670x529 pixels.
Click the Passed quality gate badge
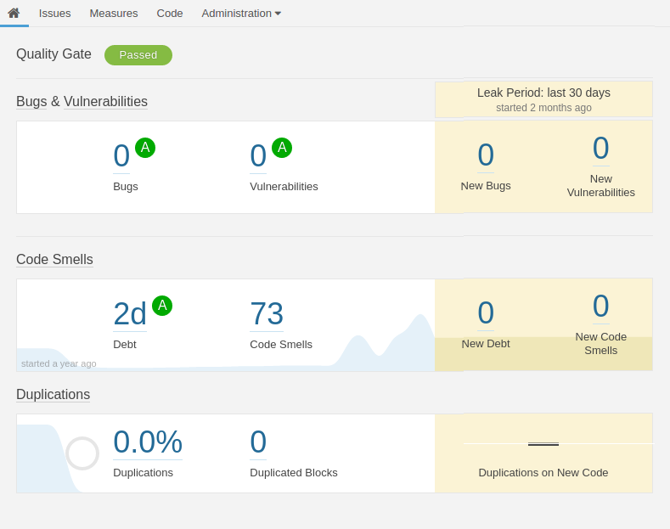[x=138, y=55]
